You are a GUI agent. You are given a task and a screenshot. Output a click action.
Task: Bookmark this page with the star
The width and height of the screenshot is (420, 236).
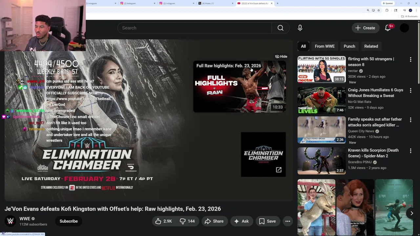coord(379,10)
